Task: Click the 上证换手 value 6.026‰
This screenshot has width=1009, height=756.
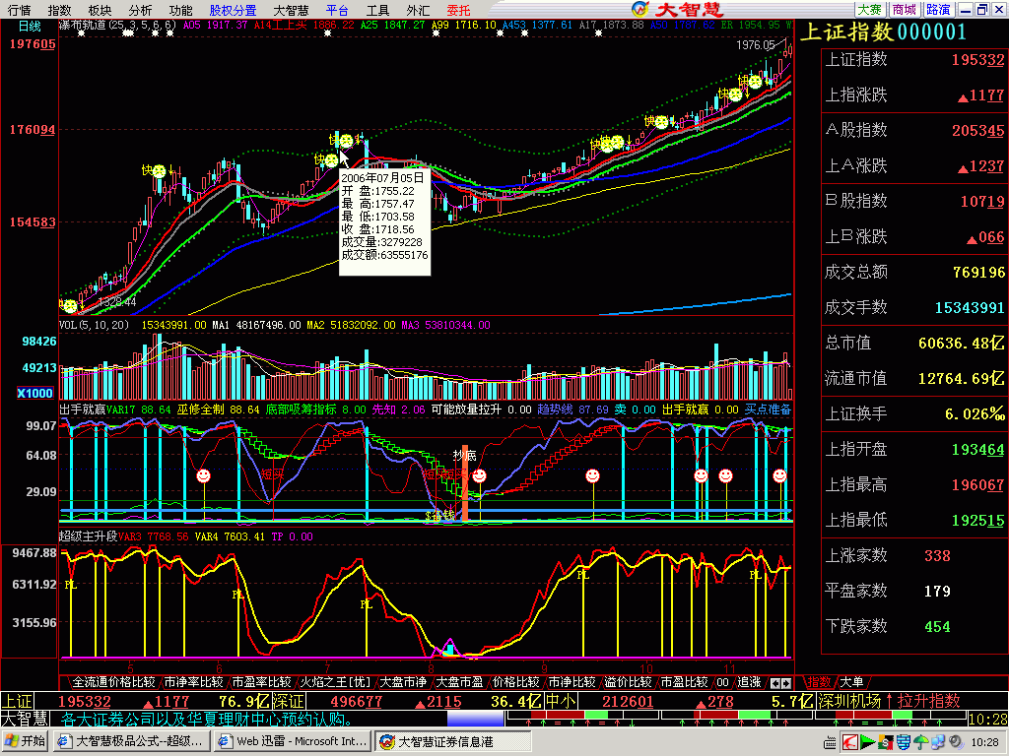Action: pyautogui.click(x=975, y=414)
